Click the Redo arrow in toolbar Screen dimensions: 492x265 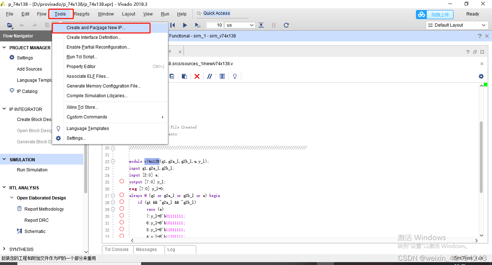(35, 25)
